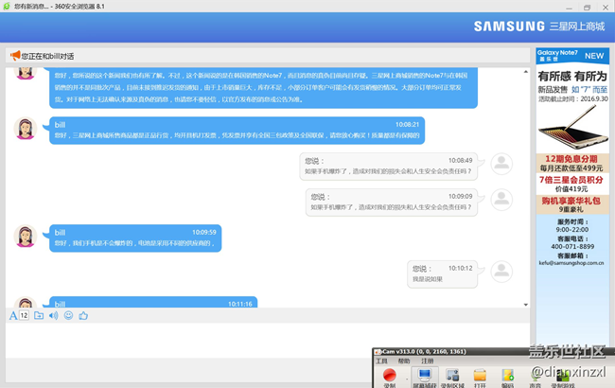
Task: Open the Galaxy Note7 NEW banner
Action: tap(572, 56)
